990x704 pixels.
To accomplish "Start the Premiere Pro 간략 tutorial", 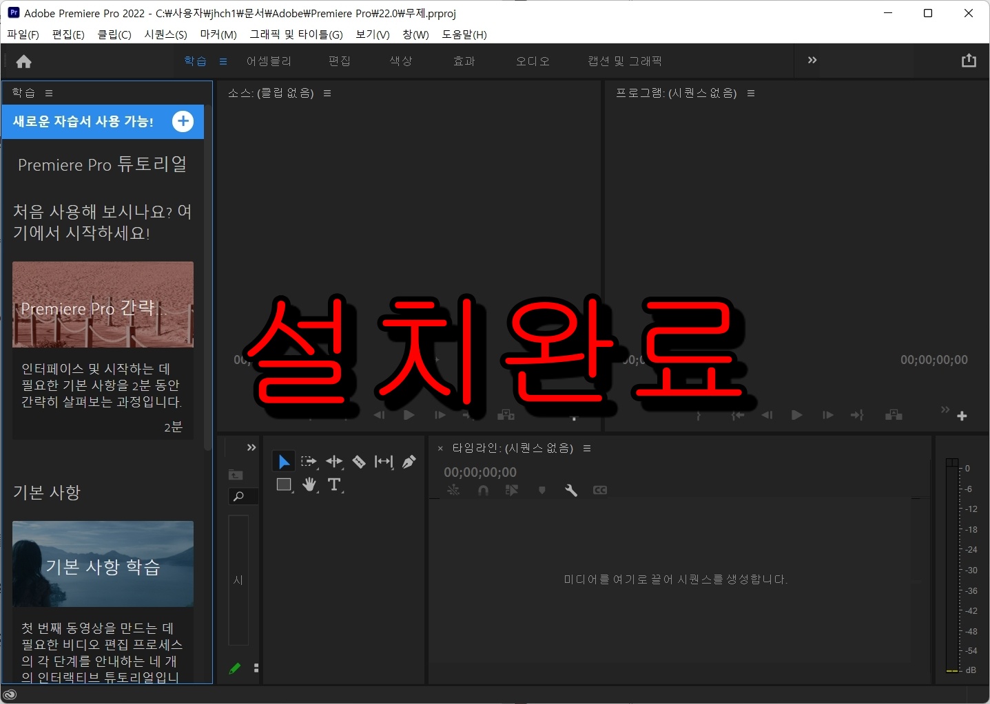I will (x=103, y=304).
